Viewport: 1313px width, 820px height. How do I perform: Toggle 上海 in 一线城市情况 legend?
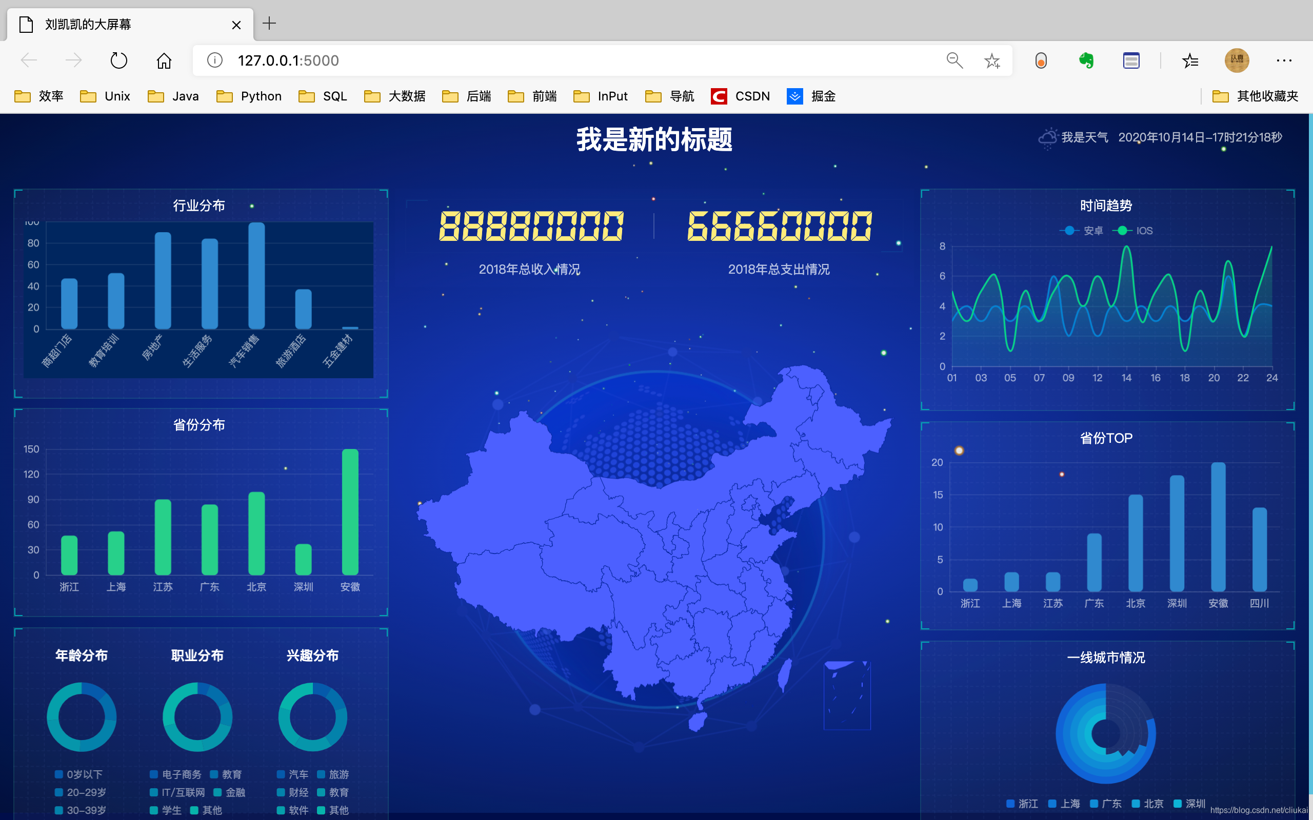pos(1064,804)
